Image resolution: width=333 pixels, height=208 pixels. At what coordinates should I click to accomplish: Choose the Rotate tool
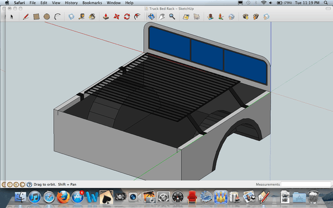point(127,17)
